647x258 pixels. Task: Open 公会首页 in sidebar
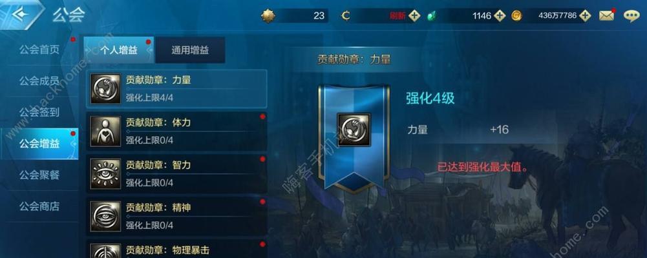[39, 50]
